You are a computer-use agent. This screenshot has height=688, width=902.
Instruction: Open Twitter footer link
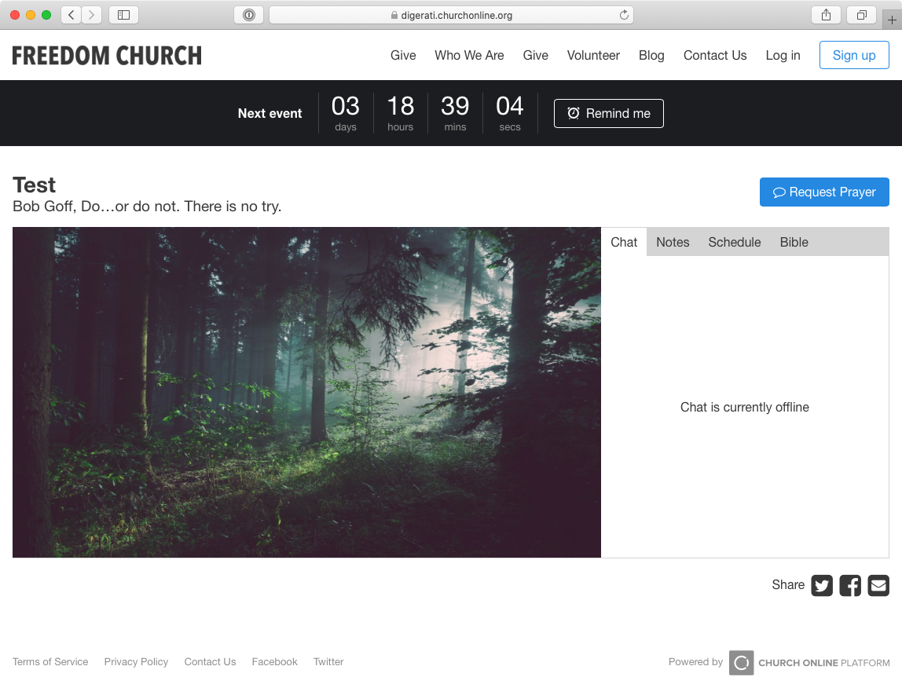328,662
